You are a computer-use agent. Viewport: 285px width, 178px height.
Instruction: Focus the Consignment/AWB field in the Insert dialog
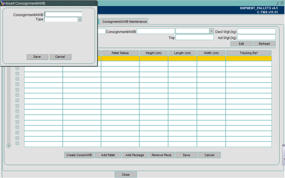(x=63, y=14)
